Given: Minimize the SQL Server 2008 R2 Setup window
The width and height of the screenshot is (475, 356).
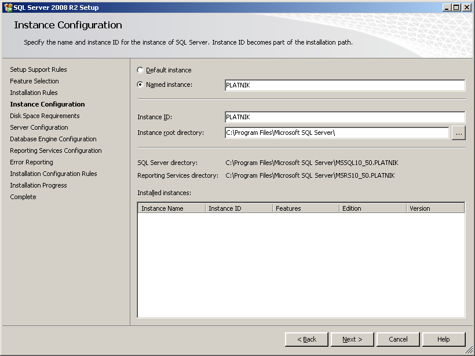Looking at the screenshot, I should (x=447, y=8).
